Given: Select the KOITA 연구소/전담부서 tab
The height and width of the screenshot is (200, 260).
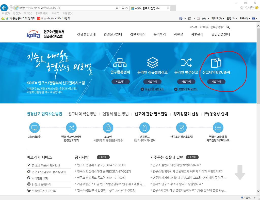Looking at the screenshot, I should point(150,8).
